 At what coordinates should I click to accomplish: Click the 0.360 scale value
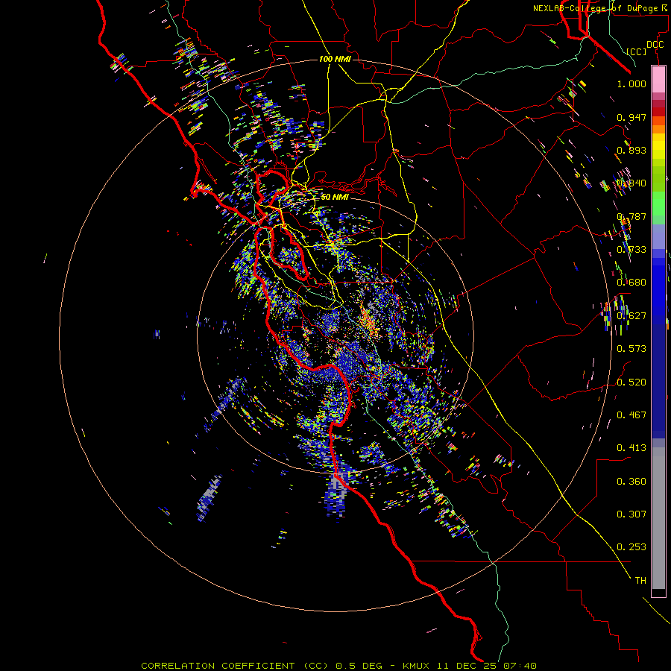(631, 482)
